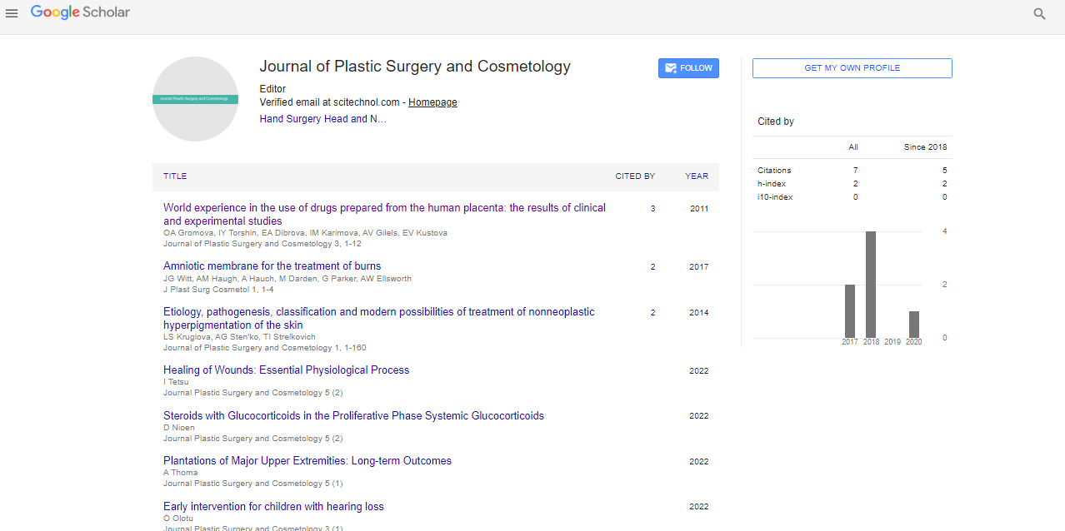The image size is (1065, 531).
Task: Open Steroids with Glucocorticoids article
Action: [x=353, y=416]
